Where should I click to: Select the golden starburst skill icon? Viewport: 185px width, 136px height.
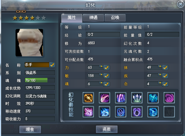coord(88,98)
